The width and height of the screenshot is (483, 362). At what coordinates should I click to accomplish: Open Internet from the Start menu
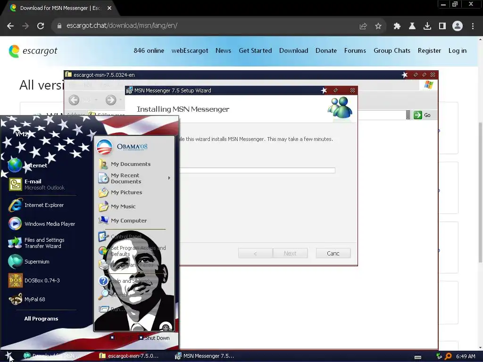point(28,165)
